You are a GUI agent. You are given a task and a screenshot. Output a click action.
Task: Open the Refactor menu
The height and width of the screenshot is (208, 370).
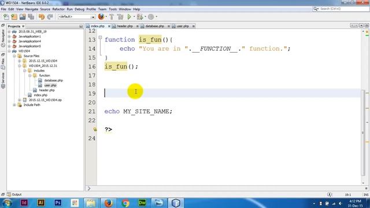click(58, 9)
